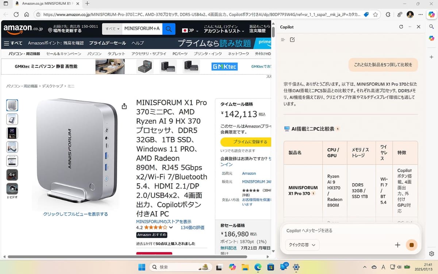Open taskbar Settings gear app
This screenshot has width=438, height=274.
pos(296,267)
